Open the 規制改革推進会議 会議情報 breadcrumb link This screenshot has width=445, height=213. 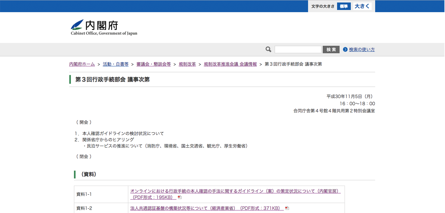(x=230, y=64)
